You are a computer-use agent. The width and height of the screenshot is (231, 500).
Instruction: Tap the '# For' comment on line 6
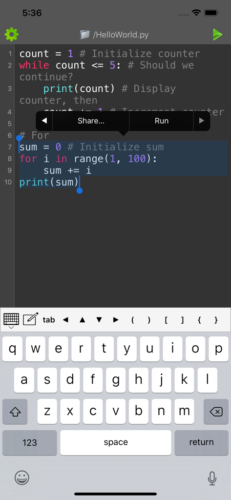(x=34, y=136)
